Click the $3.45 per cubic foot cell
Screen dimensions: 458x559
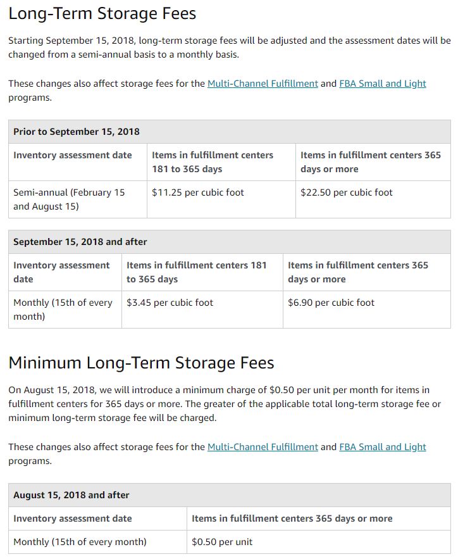pyautogui.click(x=170, y=303)
